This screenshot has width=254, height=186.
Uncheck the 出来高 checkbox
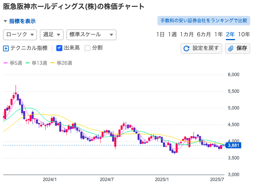(x=59, y=48)
